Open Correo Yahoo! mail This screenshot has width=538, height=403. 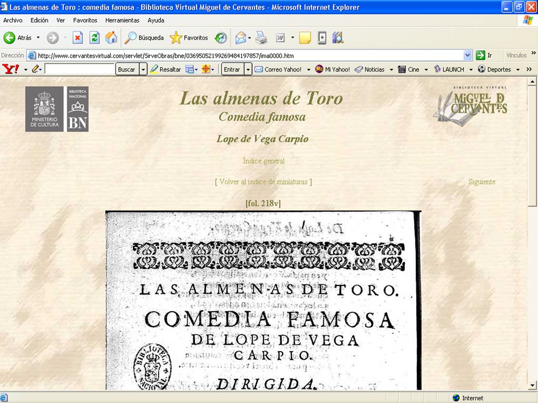(278, 69)
